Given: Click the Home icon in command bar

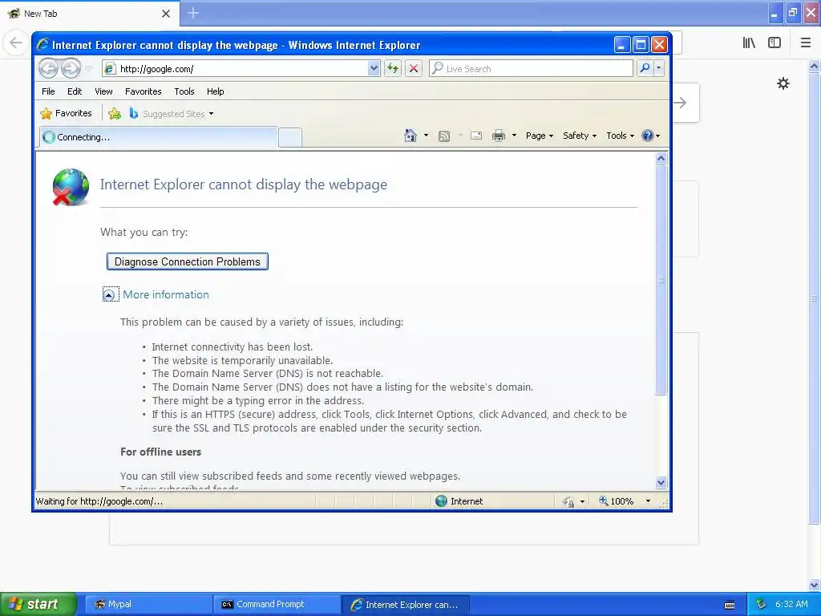Looking at the screenshot, I should click(410, 136).
